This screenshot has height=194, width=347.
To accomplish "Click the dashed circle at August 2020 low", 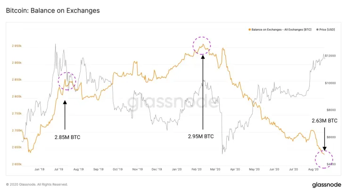I will coord(324,158).
